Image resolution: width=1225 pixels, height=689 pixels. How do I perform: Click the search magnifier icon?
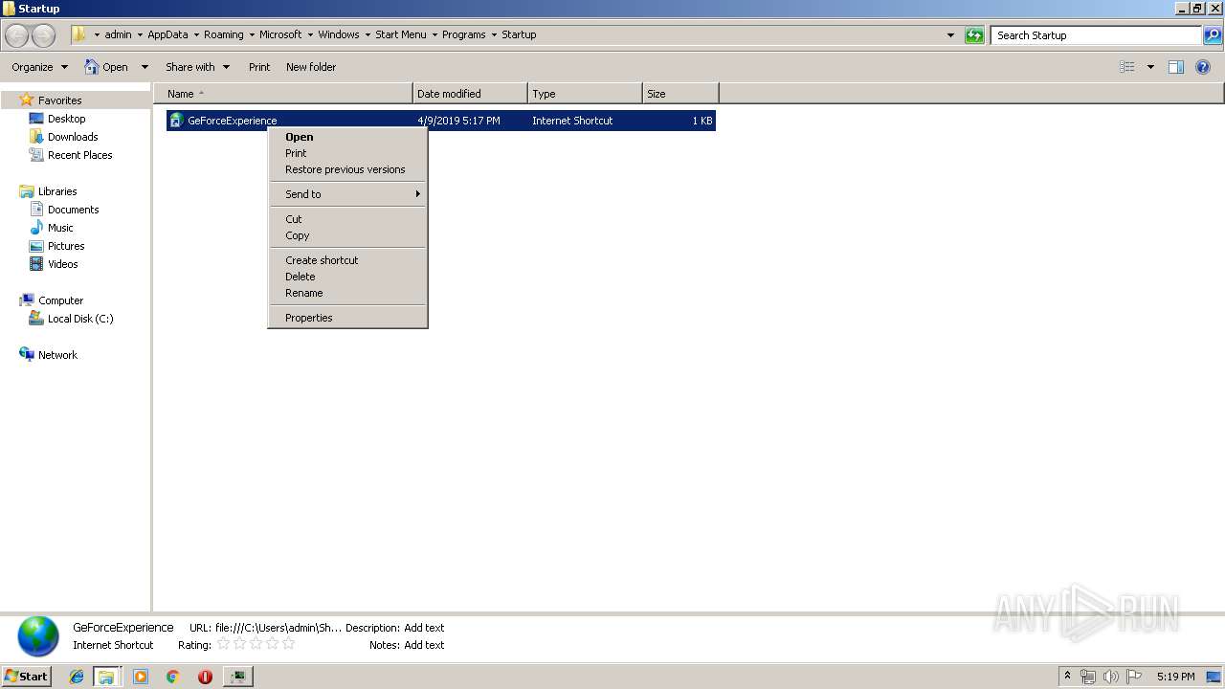coord(1213,35)
